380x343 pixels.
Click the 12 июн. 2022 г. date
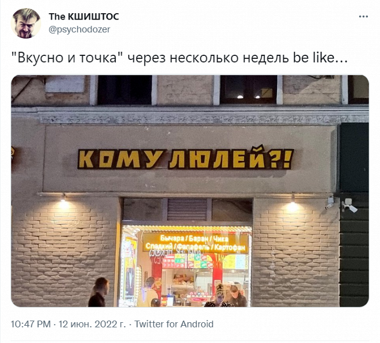[92, 324]
